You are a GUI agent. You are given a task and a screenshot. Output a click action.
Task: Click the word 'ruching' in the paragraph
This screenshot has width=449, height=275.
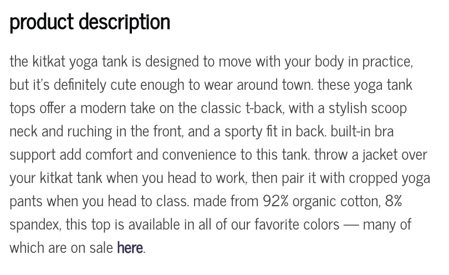point(90,132)
